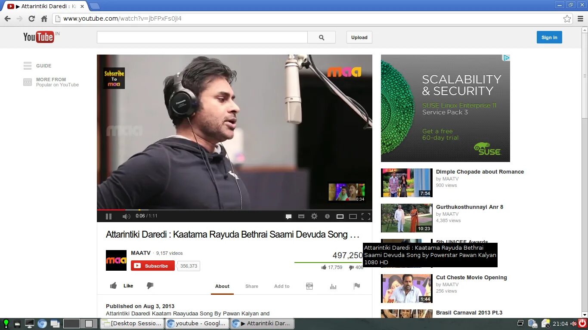Screen dimensions: 588x330
Task: Pause the video playback
Action: coord(108,217)
